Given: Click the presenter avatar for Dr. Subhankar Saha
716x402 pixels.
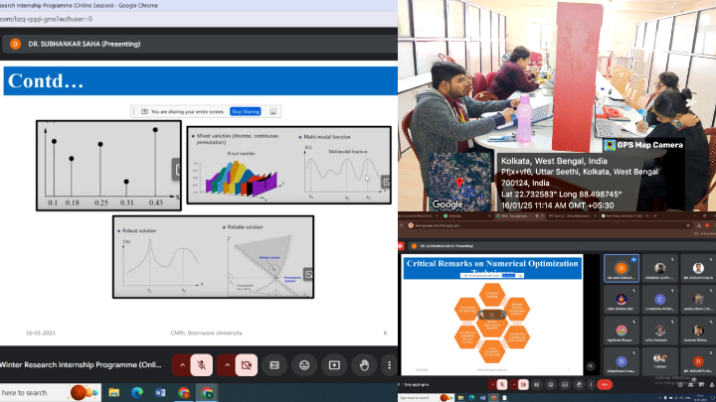Looking at the screenshot, I should (15, 44).
